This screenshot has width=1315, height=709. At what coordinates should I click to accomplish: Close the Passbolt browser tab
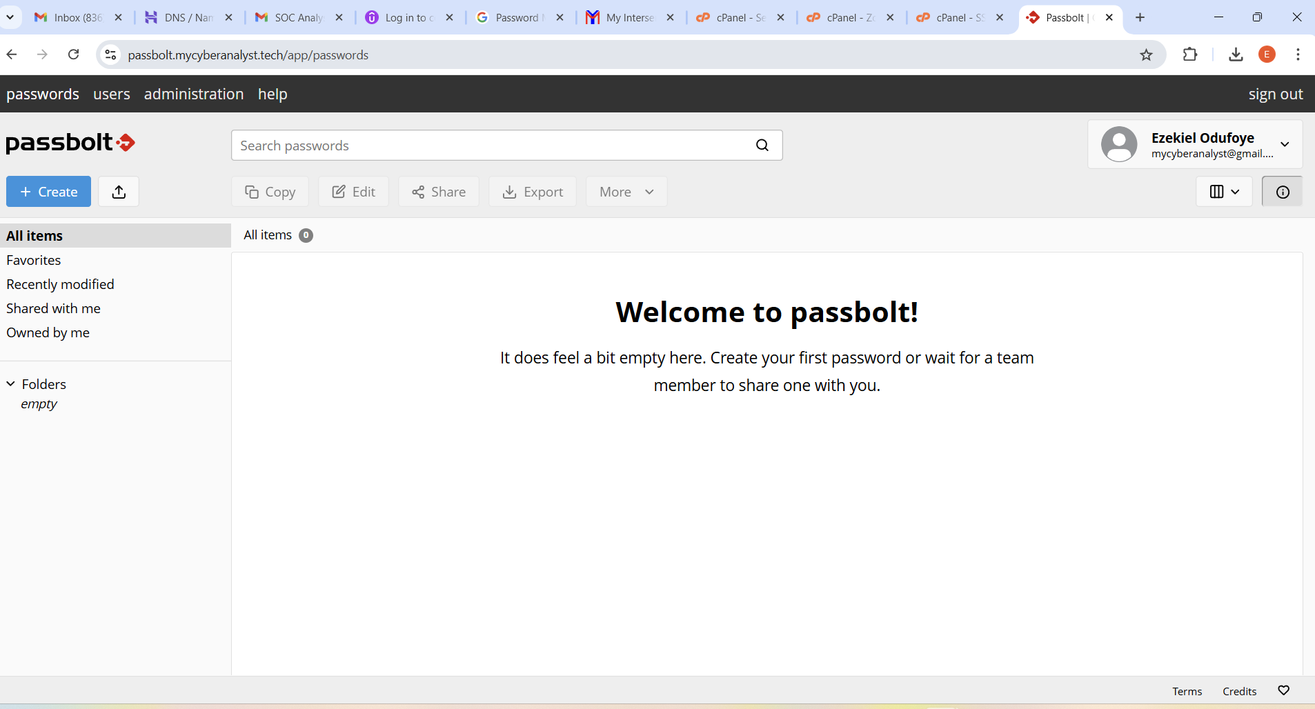click(x=1109, y=17)
